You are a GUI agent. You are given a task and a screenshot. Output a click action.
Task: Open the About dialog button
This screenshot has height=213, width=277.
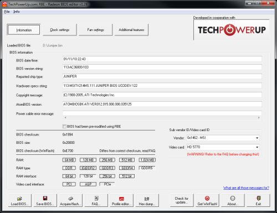coord(233,200)
